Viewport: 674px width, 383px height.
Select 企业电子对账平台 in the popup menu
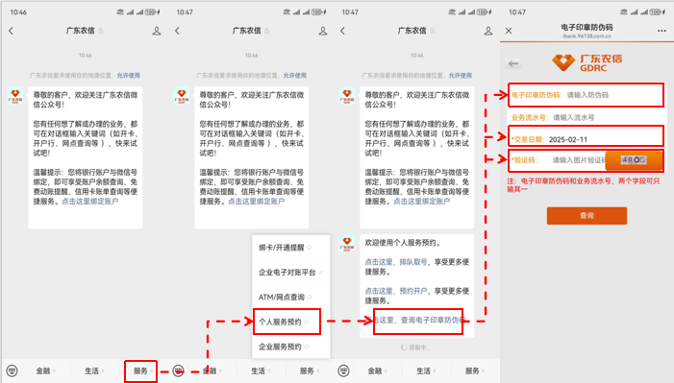290,273
